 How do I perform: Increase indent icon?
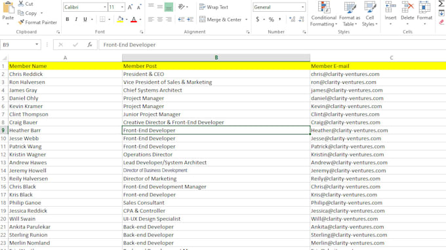[x=190, y=19]
